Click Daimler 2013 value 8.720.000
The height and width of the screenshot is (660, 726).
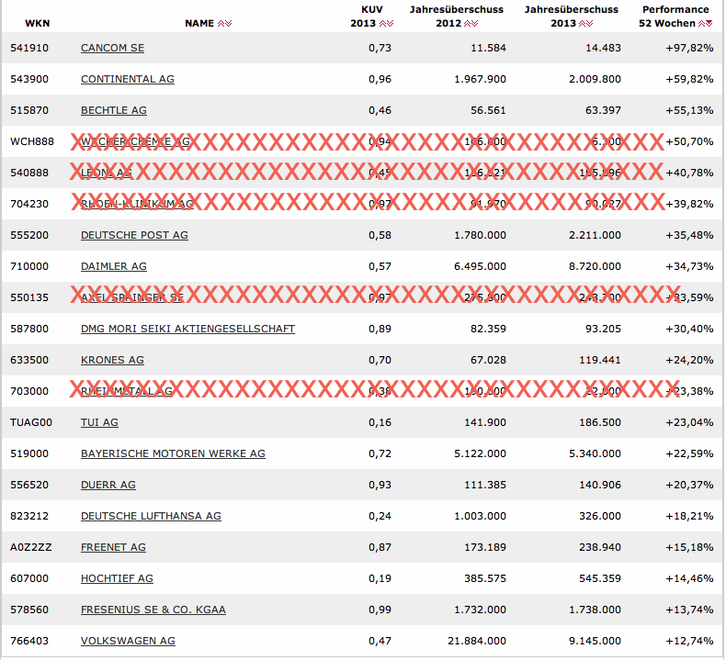pyautogui.click(x=595, y=266)
